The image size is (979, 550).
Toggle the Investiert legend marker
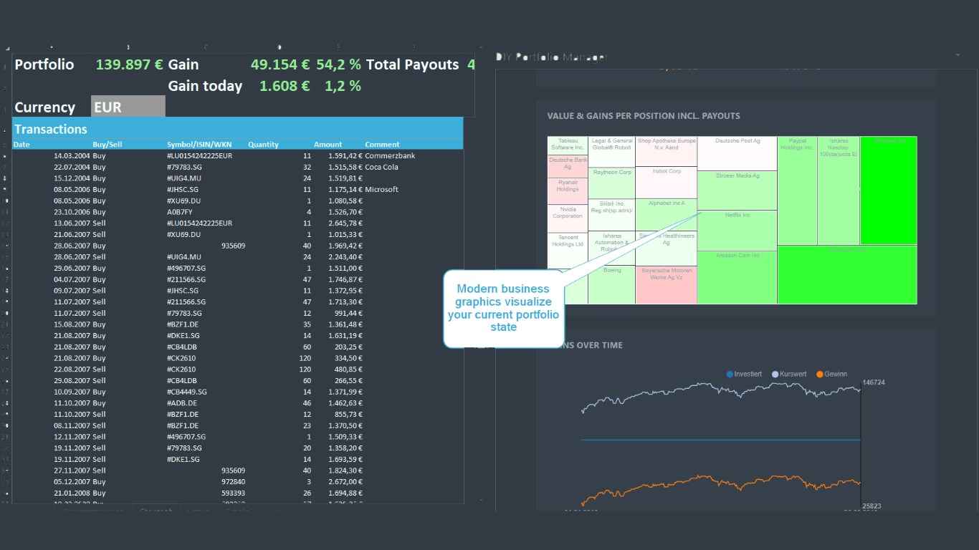730,374
